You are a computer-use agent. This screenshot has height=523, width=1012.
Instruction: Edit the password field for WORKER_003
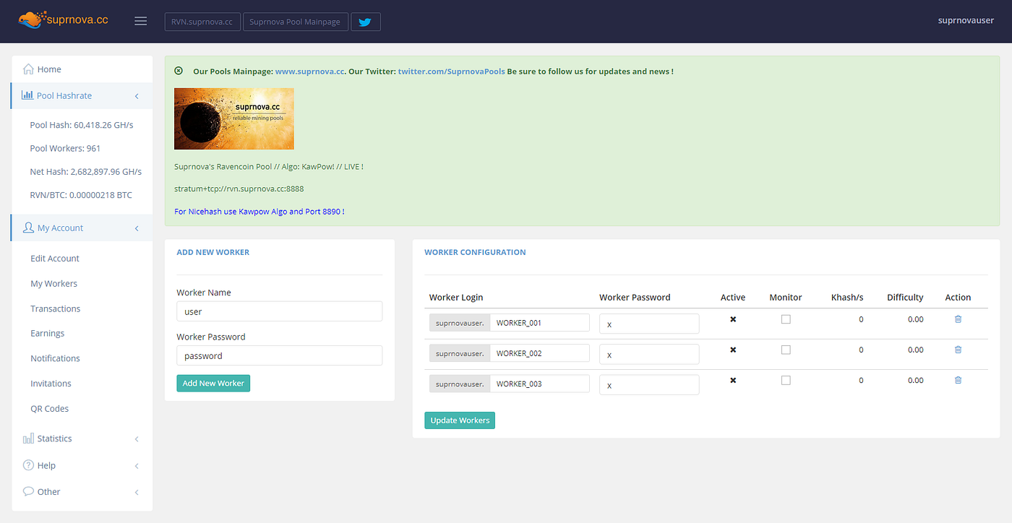pyautogui.click(x=649, y=384)
